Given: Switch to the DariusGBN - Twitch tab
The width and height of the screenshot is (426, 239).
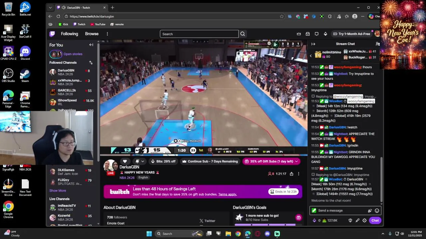Looking at the screenshot, I should (x=81, y=7).
